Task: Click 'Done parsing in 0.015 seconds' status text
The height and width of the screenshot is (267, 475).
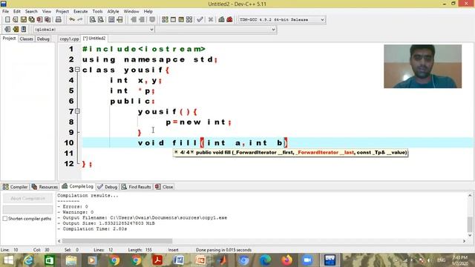Action: pos(223,250)
